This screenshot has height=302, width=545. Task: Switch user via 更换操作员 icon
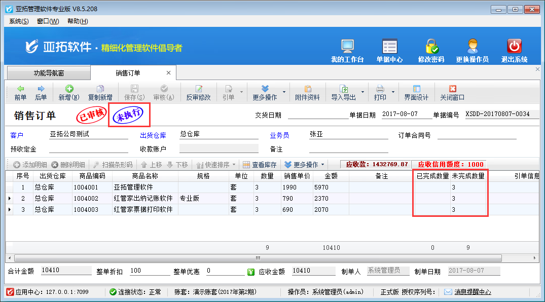(472, 51)
